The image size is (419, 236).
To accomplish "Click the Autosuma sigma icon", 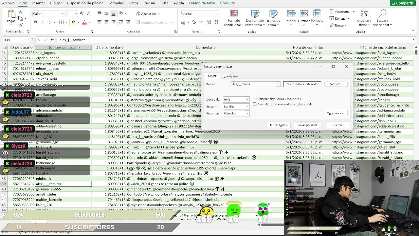I will pos(332,11).
